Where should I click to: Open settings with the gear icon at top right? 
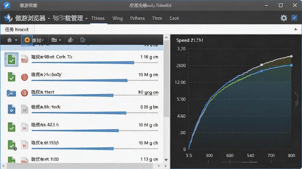(284, 18)
